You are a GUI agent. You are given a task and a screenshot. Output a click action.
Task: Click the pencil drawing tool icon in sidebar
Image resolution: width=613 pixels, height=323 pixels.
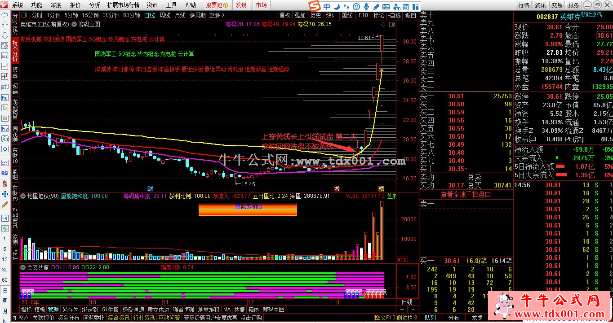pyautogui.click(x=4, y=204)
